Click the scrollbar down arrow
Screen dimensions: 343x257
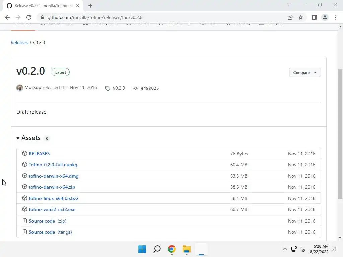340,238
